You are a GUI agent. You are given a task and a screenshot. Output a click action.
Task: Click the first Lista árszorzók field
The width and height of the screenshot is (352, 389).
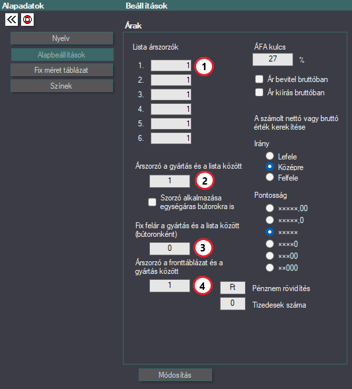171,65
